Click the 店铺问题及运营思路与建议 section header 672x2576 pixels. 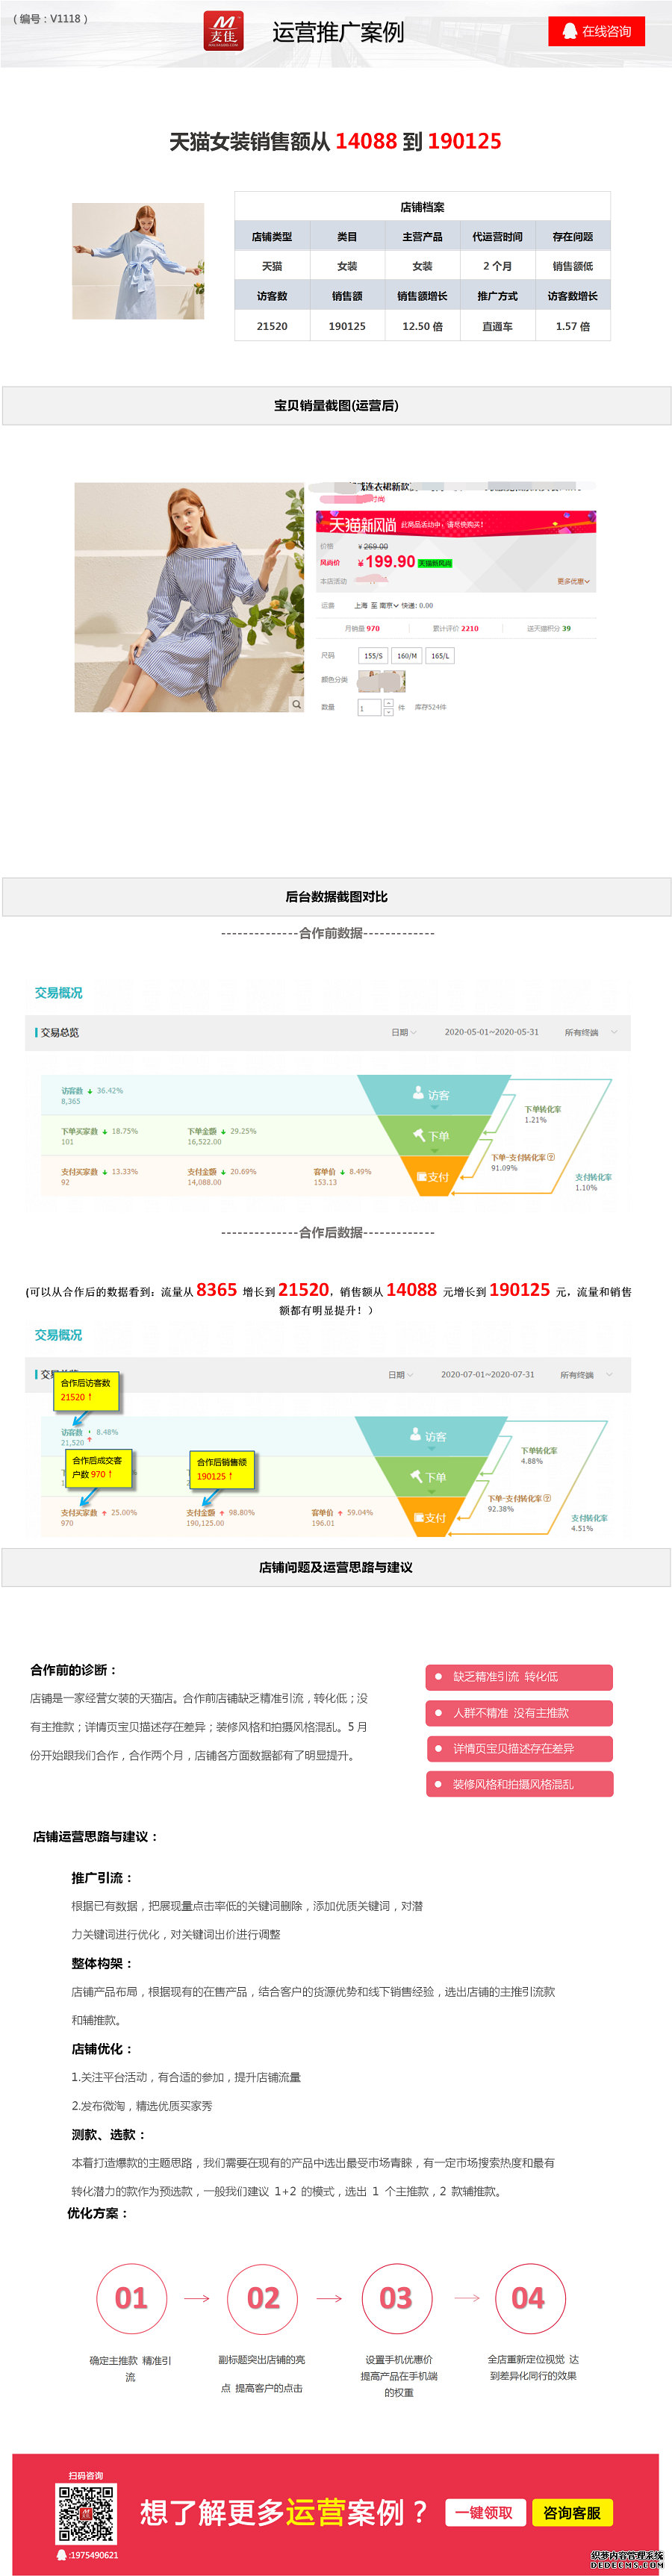pyautogui.click(x=336, y=1568)
